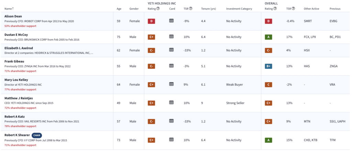Click Previously CFO: IROBOT CORP description
Viewport: 352px width, 153px height.
click(x=39, y=21)
